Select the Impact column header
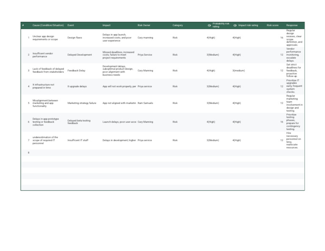325x251 pixels. coord(107,25)
